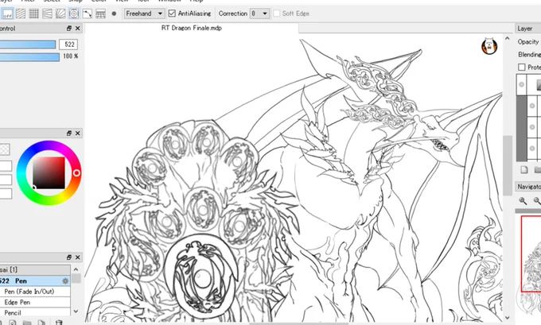Screen dimensions: 541x325
Task: Uncheck the AntiAliasing checkbox
Action: pyautogui.click(x=172, y=14)
